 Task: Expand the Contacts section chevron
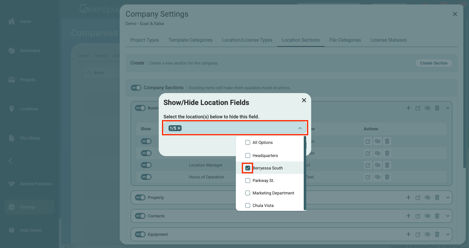coord(448,216)
